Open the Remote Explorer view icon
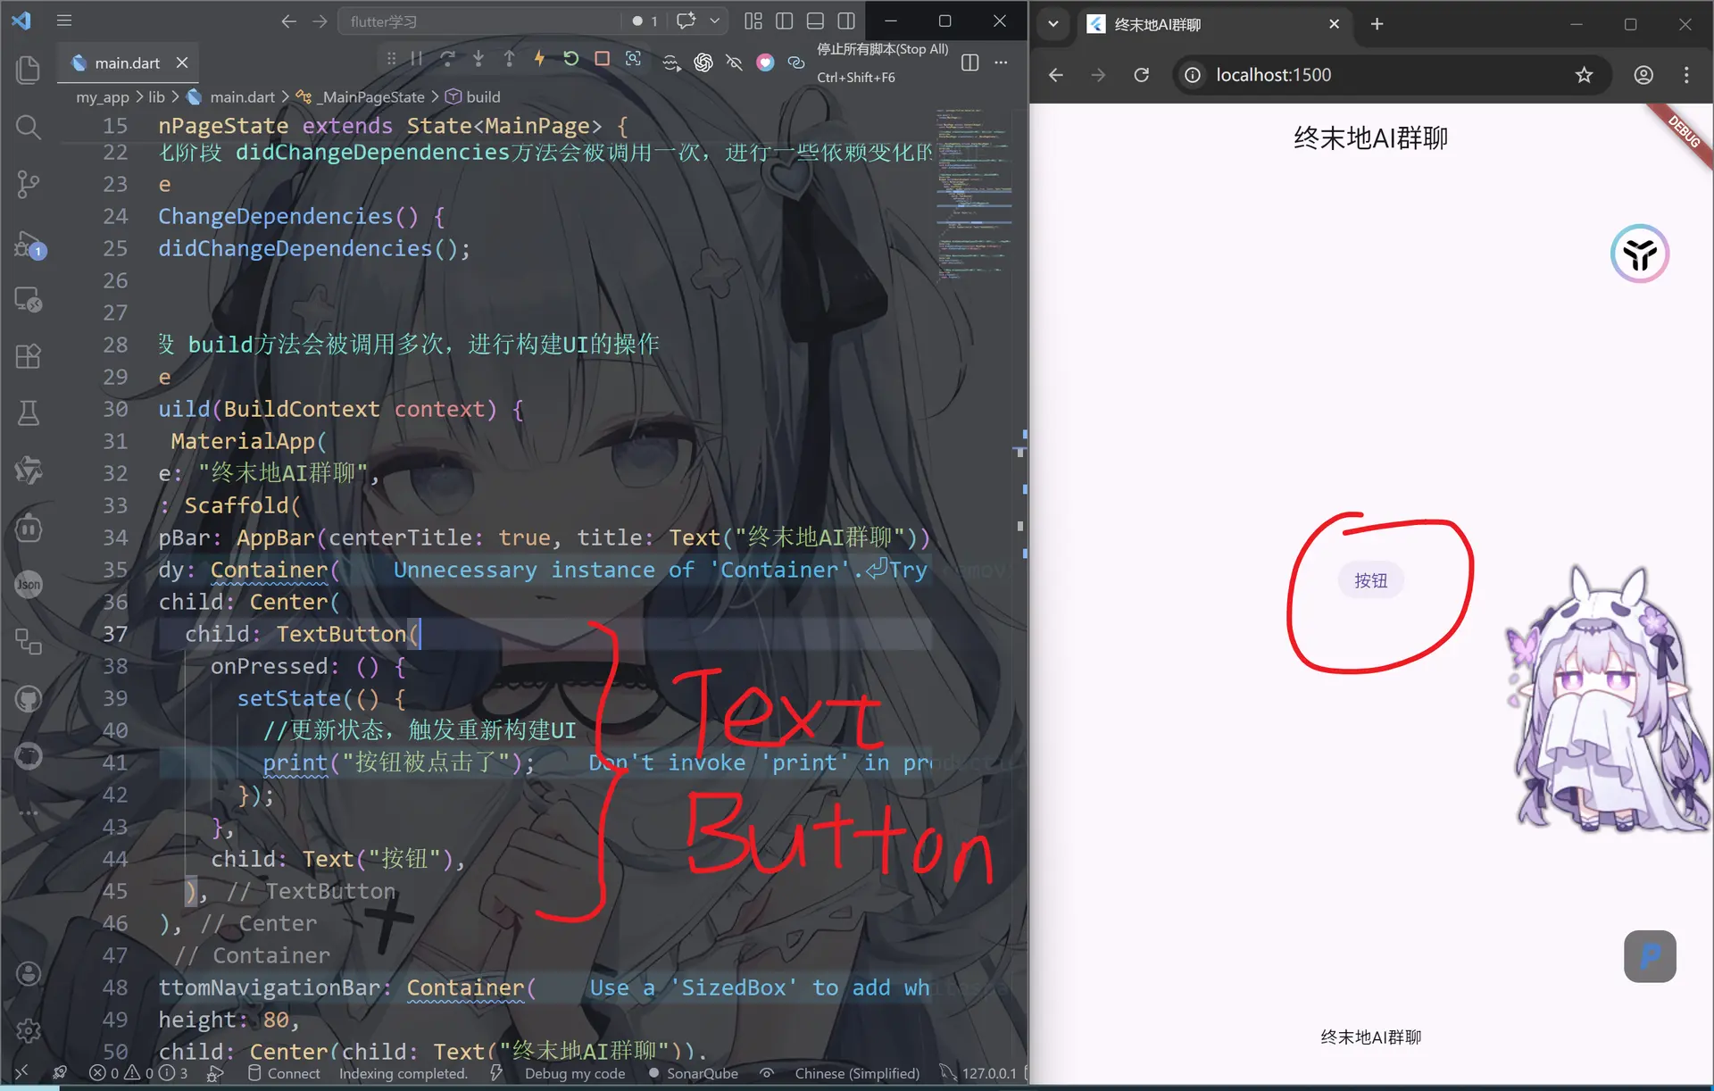This screenshot has width=1714, height=1091. coord(28,300)
